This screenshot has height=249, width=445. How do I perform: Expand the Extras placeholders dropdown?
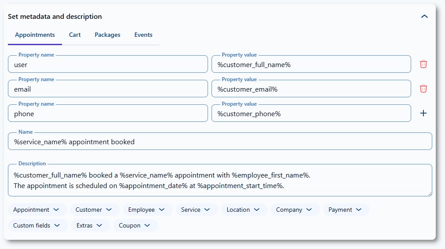(x=90, y=225)
